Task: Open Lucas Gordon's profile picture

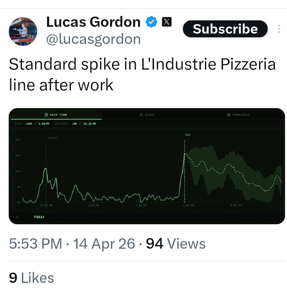Action: (23, 31)
